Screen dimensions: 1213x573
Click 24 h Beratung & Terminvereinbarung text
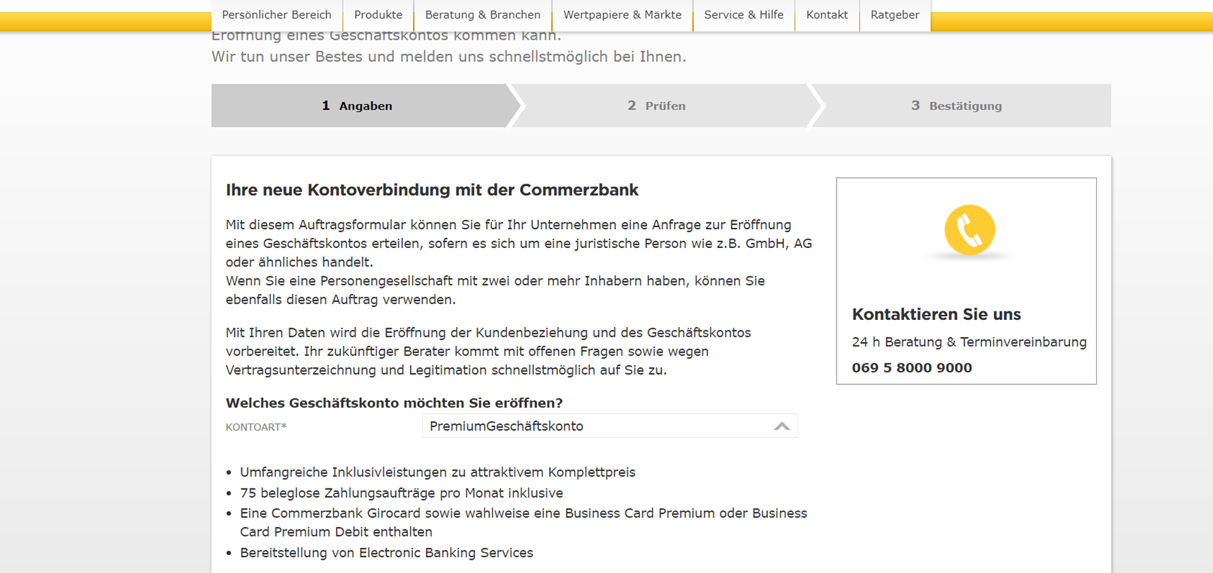click(x=969, y=342)
